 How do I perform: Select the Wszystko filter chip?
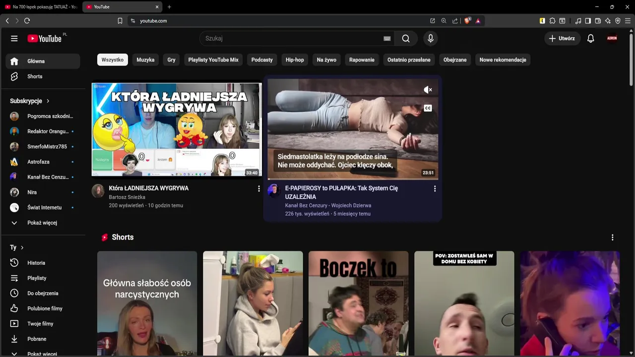point(113,60)
